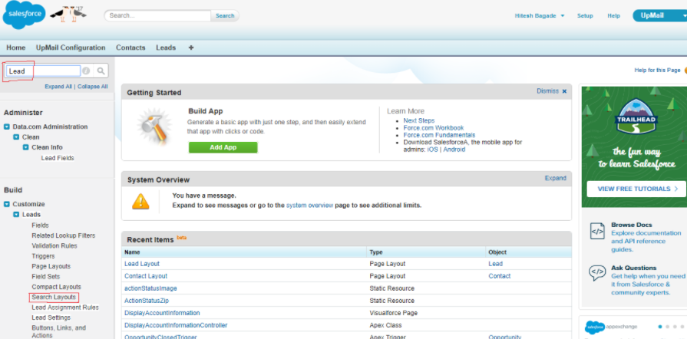This screenshot has width=687, height=339.
Task: Collapse the Clean Info tree node
Action: pyautogui.click(x=26, y=147)
